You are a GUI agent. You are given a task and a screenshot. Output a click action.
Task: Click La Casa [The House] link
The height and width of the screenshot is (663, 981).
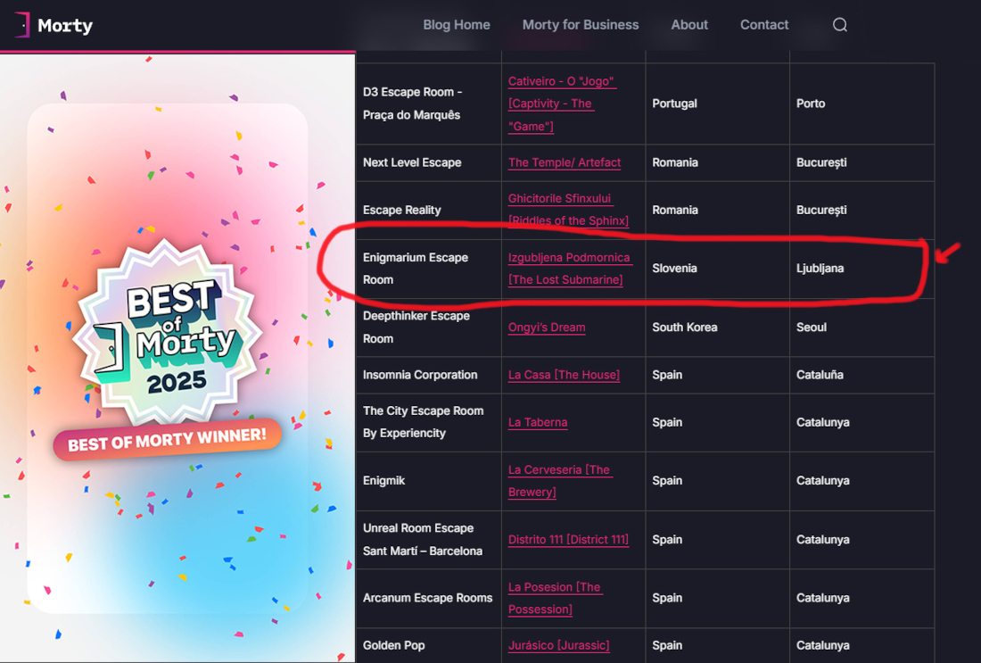[x=564, y=375]
